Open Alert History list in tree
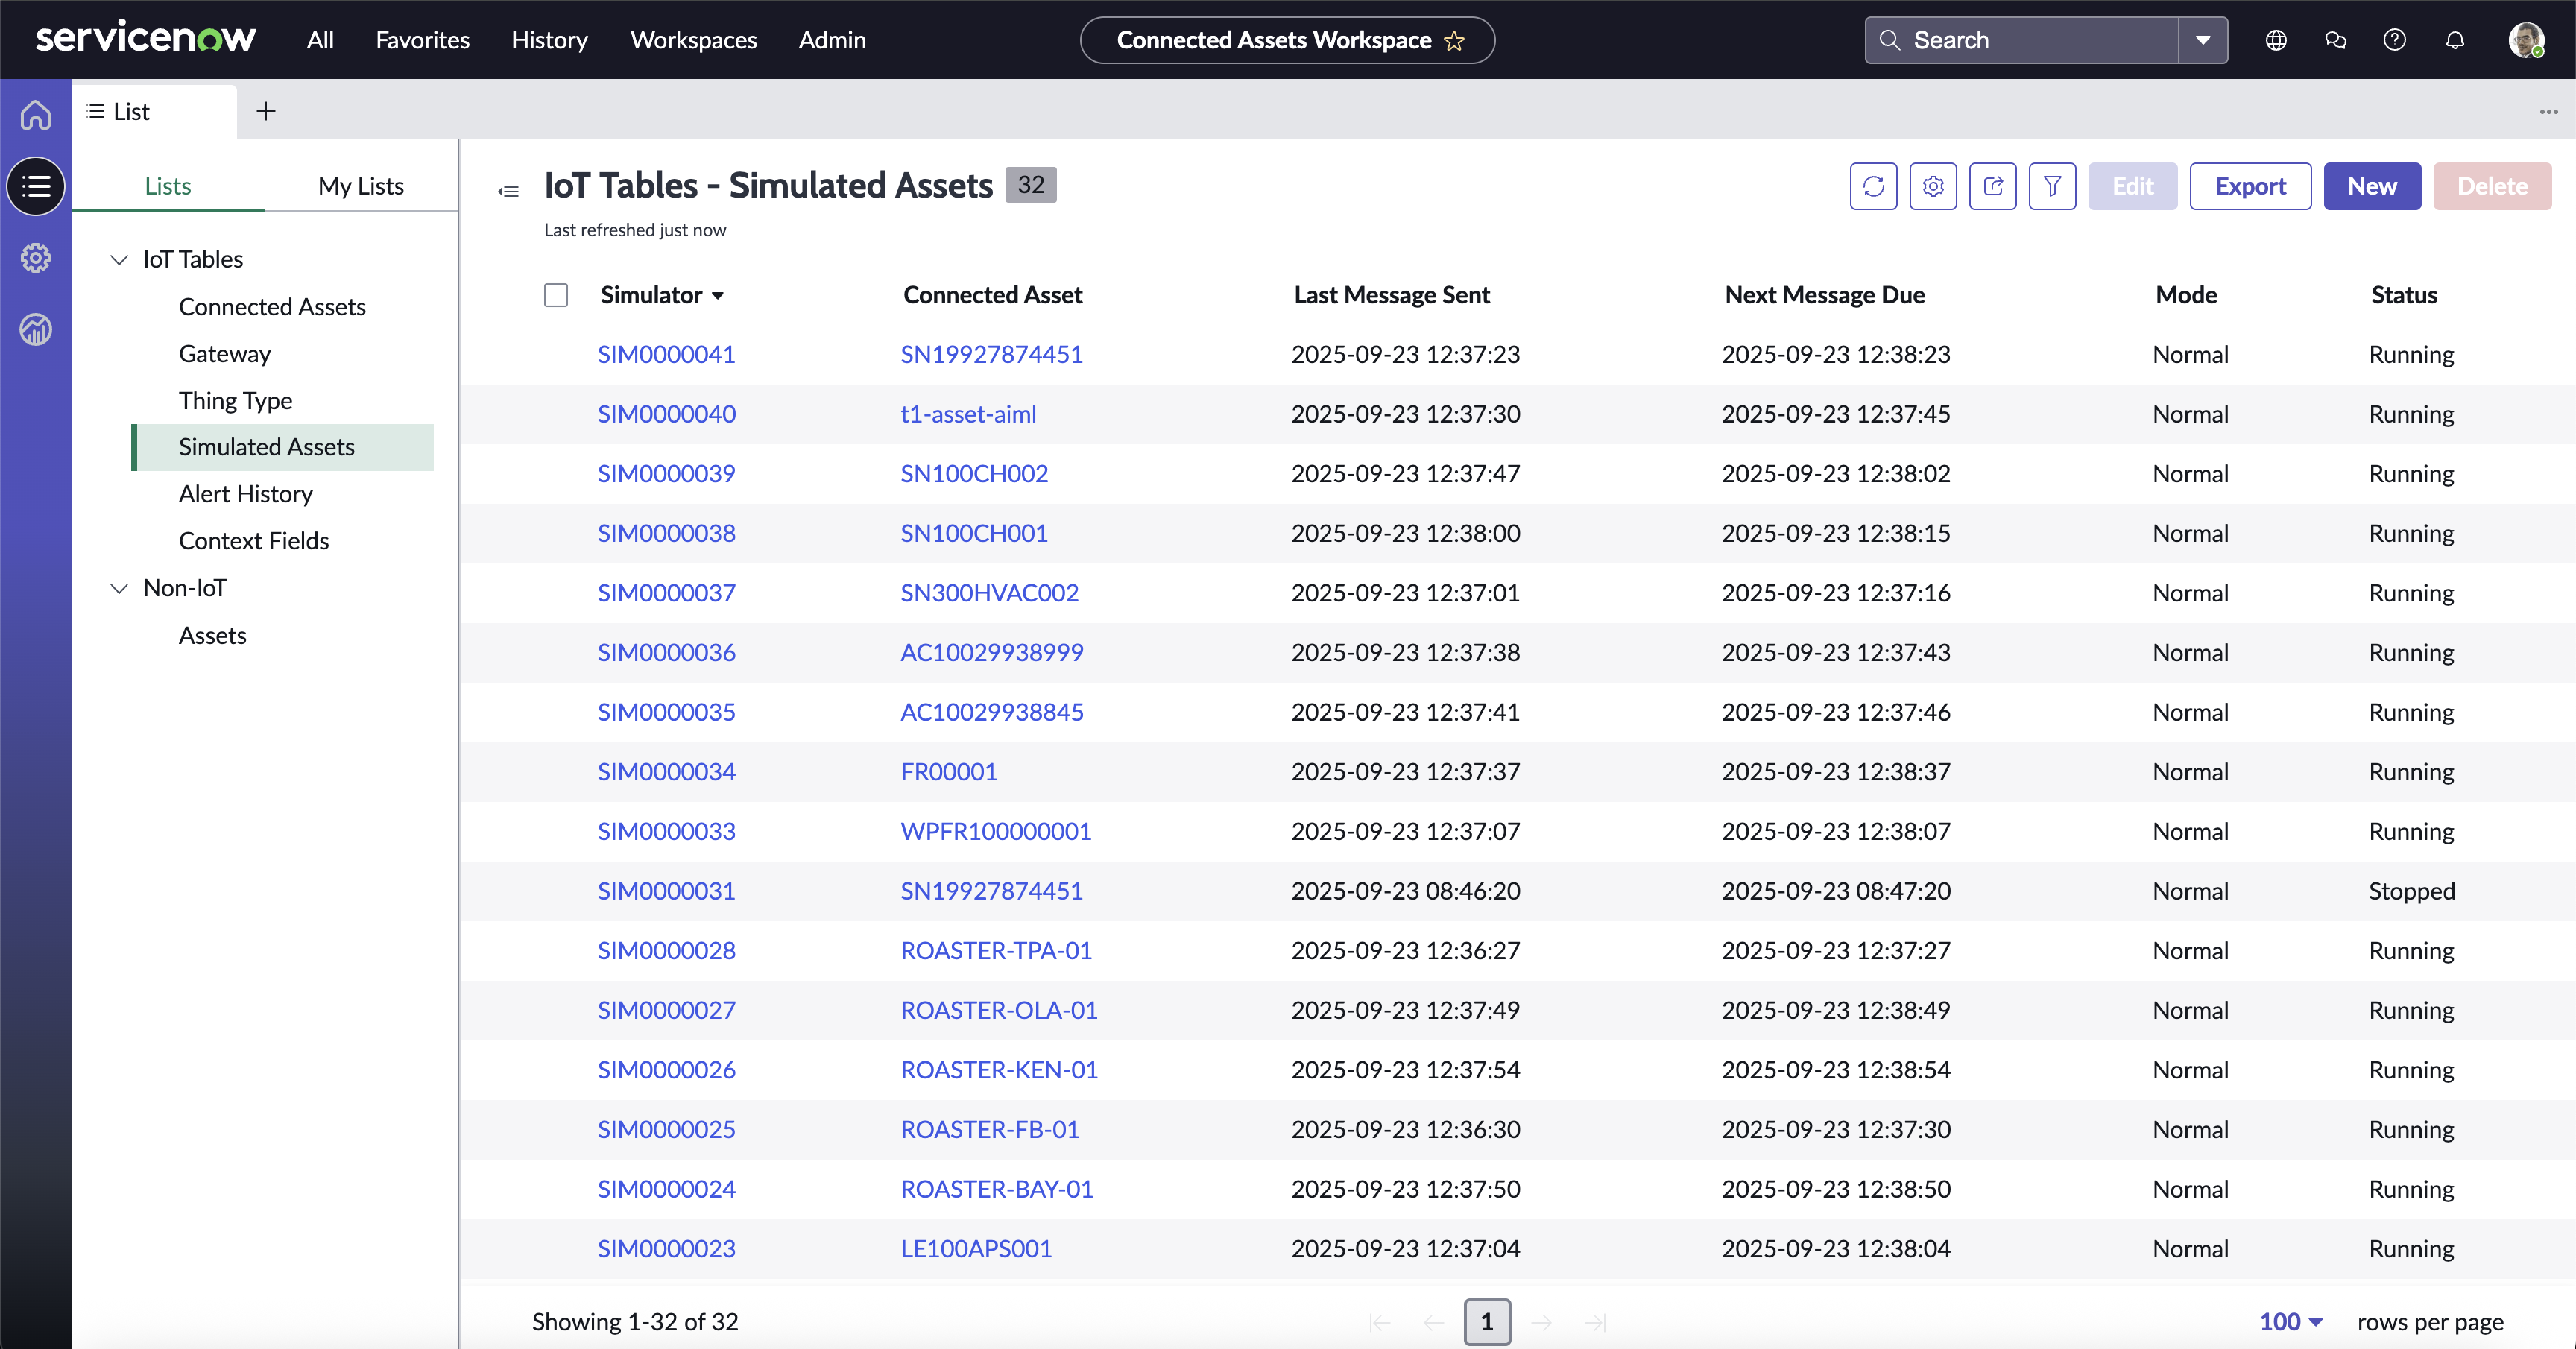This screenshot has width=2576, height=1349. pos(246,494)
